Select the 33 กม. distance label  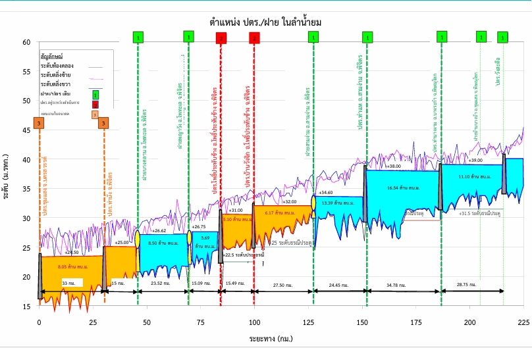pos(68,282)
